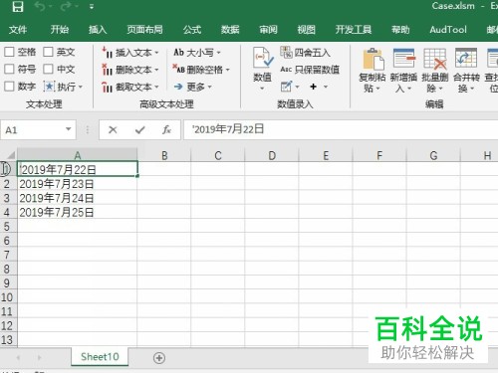Expand the 截取文本 dropdown arrow
498x373 pixels.
click(156, 88)
